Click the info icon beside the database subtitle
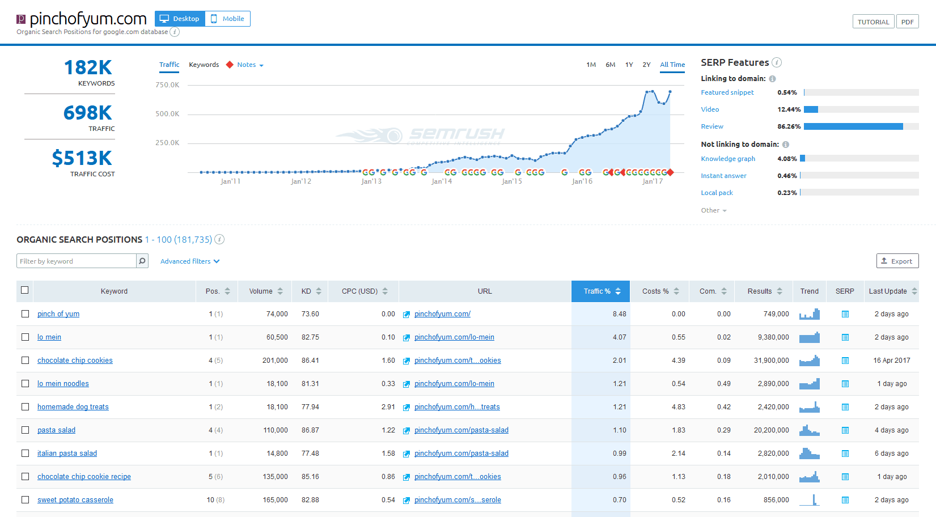936x517 pixels. 175,32
